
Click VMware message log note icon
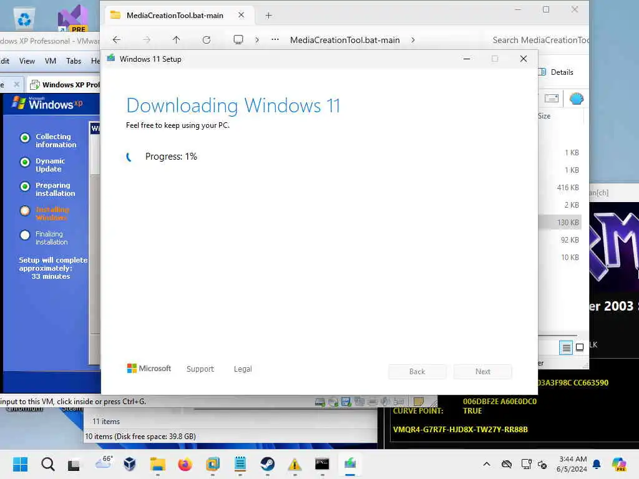tap(419, 402)
